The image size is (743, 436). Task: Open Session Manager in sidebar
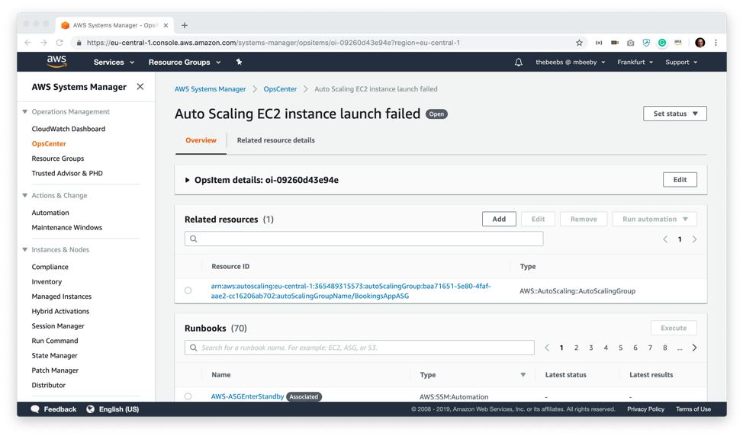click(x=58, y=325)
